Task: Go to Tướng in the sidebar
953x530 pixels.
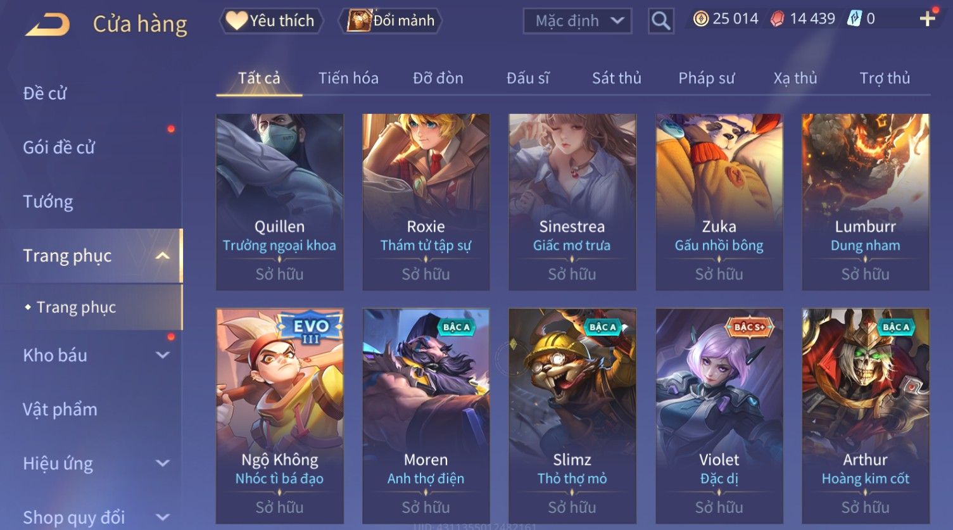Action: pyautogui.click(x=48, y=202)
